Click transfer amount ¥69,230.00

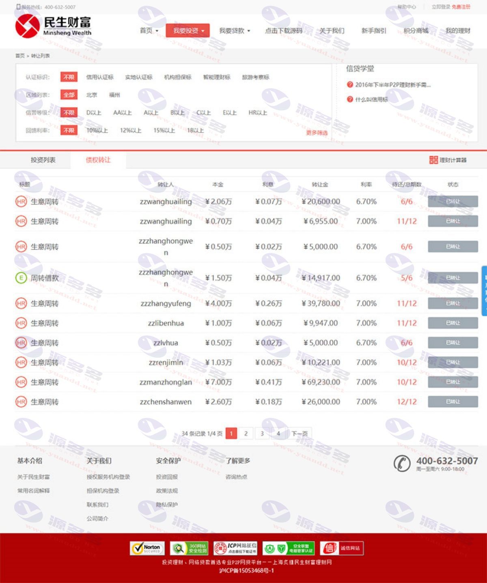coord(321,382)
